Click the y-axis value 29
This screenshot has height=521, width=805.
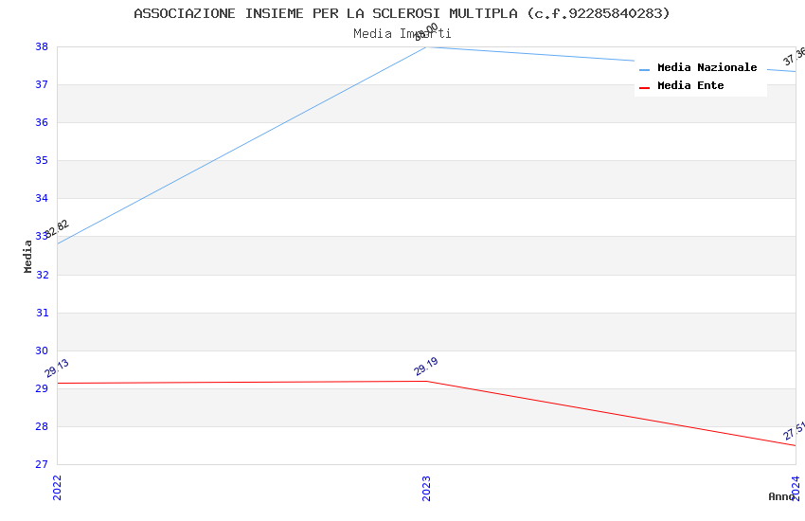[x=42, y=389]
